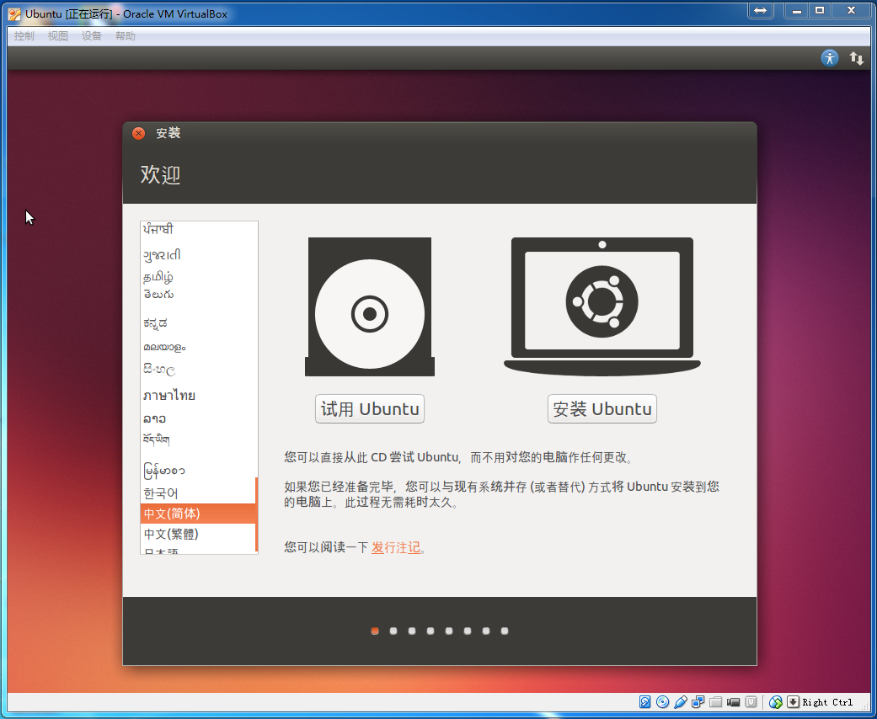
Task: Open the 发行注记 release notes link
Action: click(x=396, y=547)
